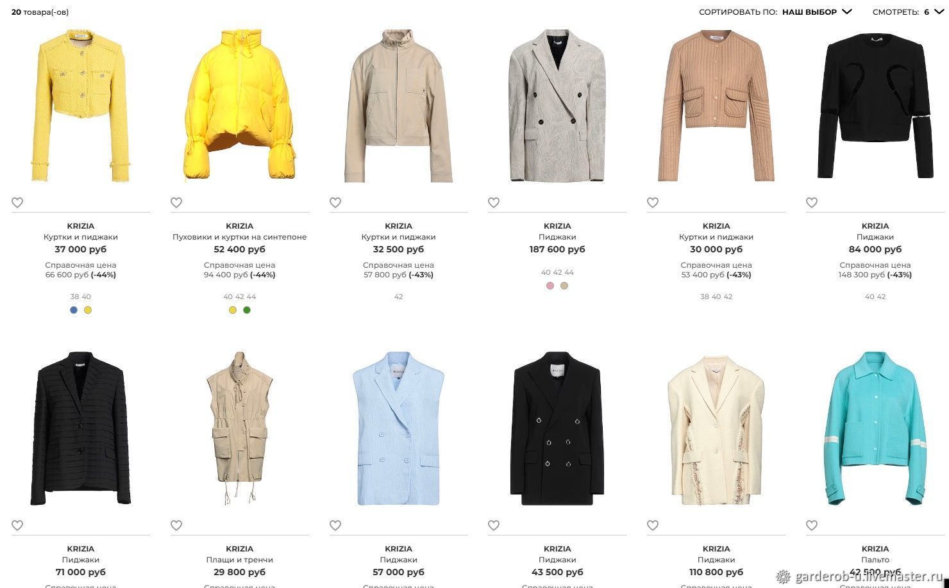Select size 42 of yellow puffer jacket
The width and height of the screenshot is (949, 588).
240,297
